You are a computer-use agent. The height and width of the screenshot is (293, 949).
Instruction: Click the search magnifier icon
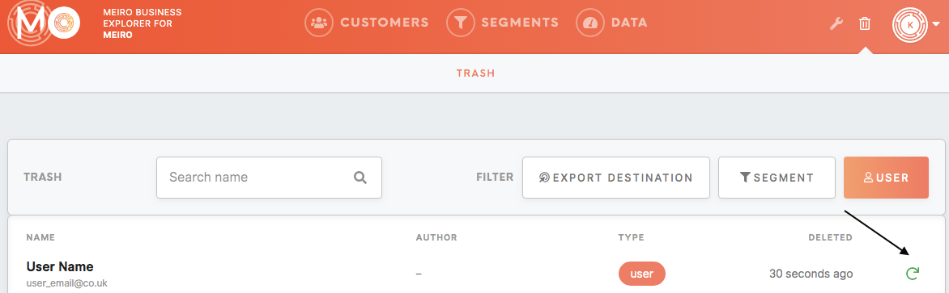tap(360, 178)
